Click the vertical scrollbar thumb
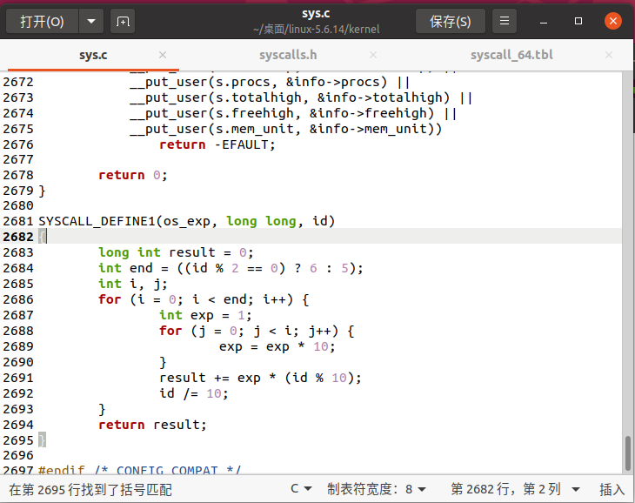Image resolution: width=635 pixels, height=503 pixels. (628, 453)
